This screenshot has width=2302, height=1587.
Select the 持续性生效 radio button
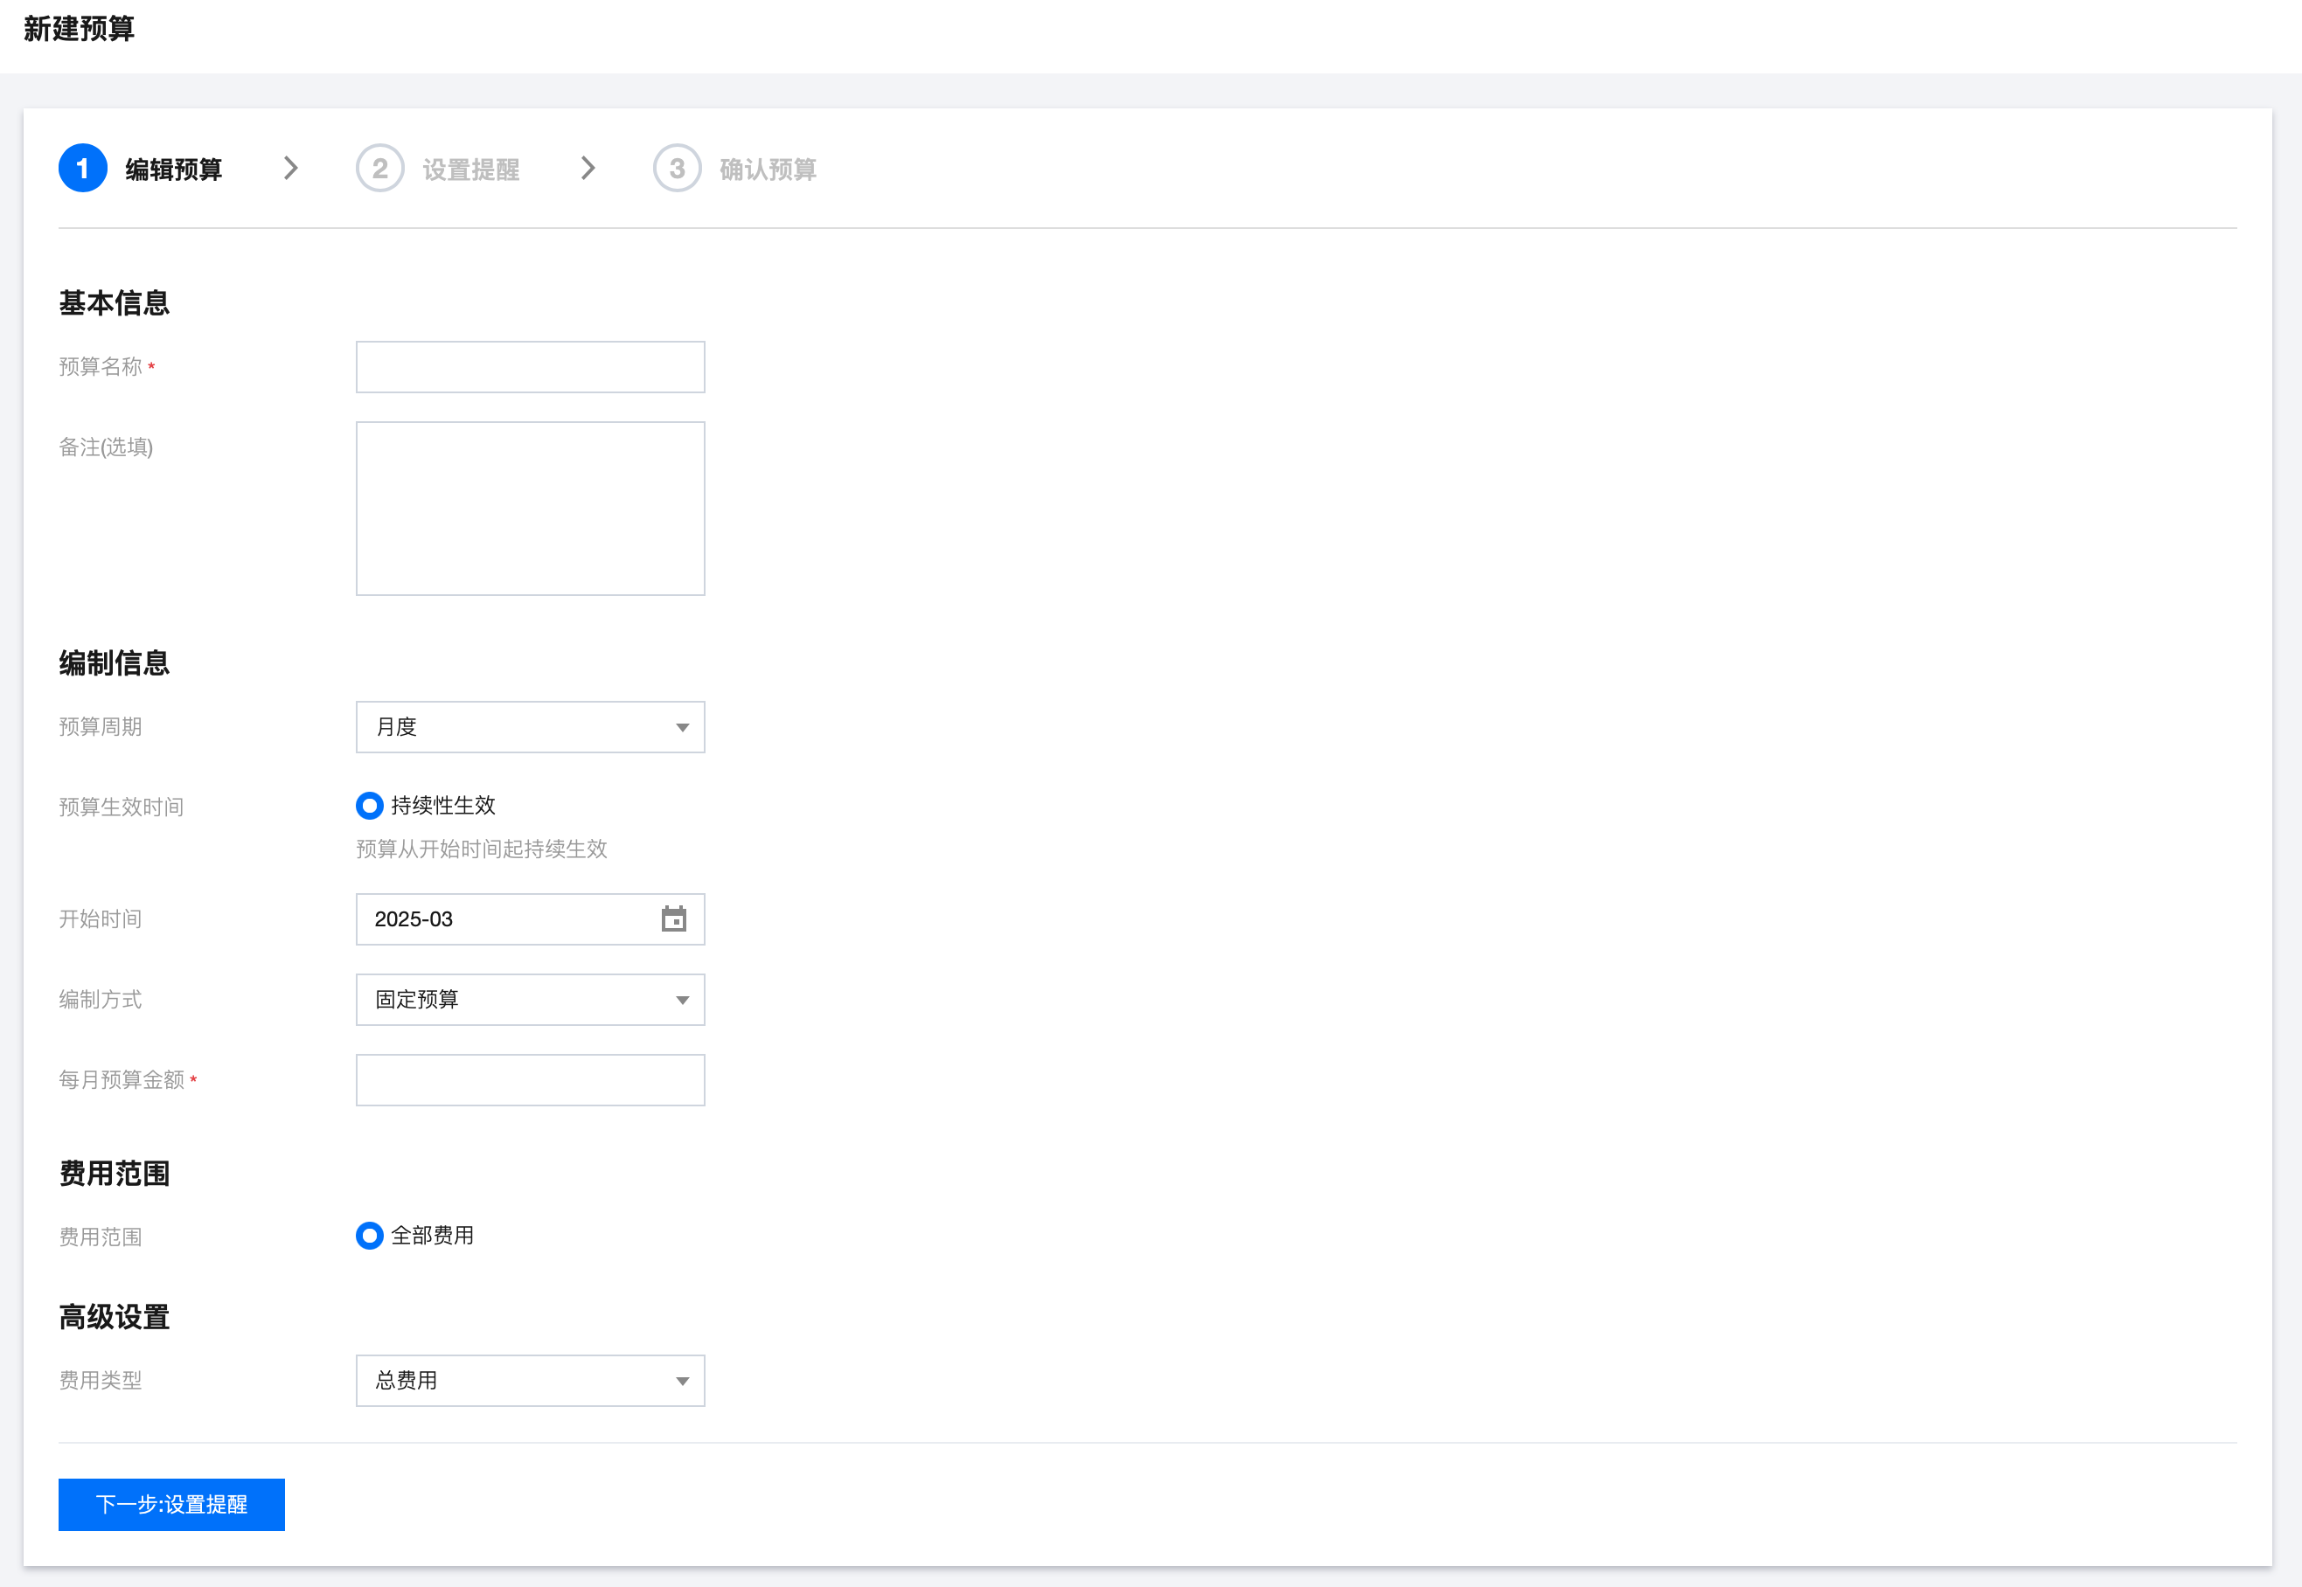tap(369, 806)
